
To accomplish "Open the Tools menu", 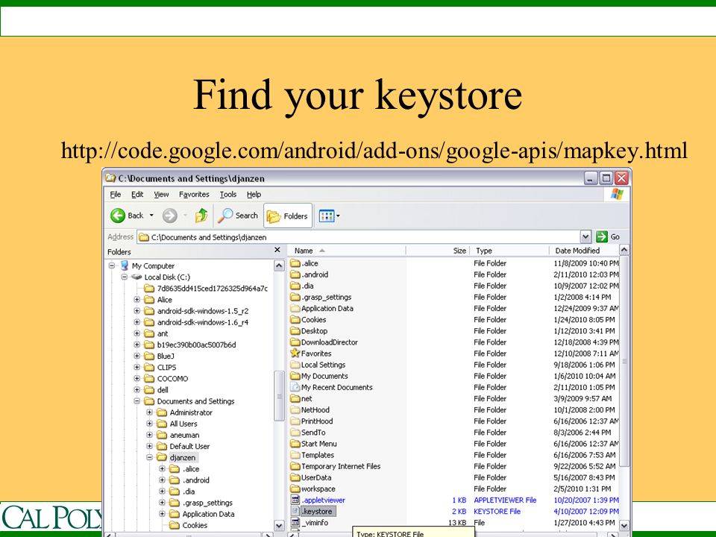I will 228,194.
